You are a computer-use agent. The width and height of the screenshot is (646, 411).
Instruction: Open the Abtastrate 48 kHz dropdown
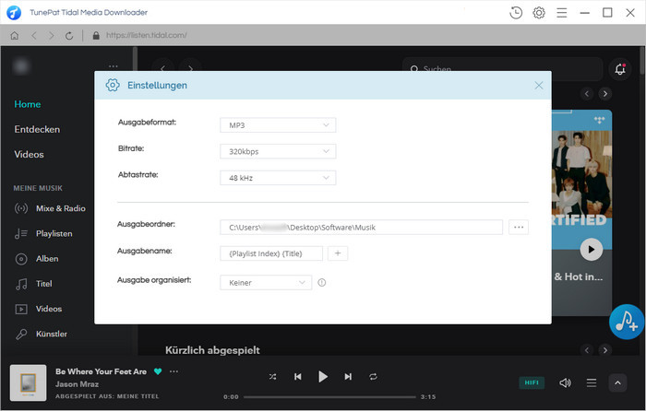click(x=278, y=178)
